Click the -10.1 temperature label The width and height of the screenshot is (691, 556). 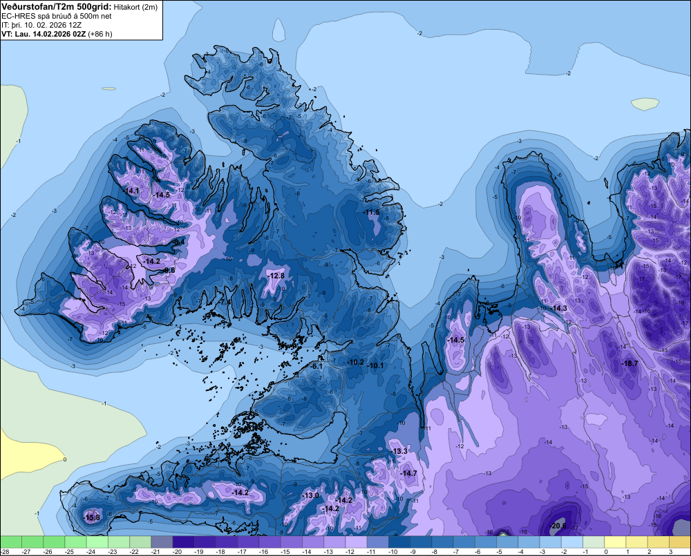click(x=375, y=365)
